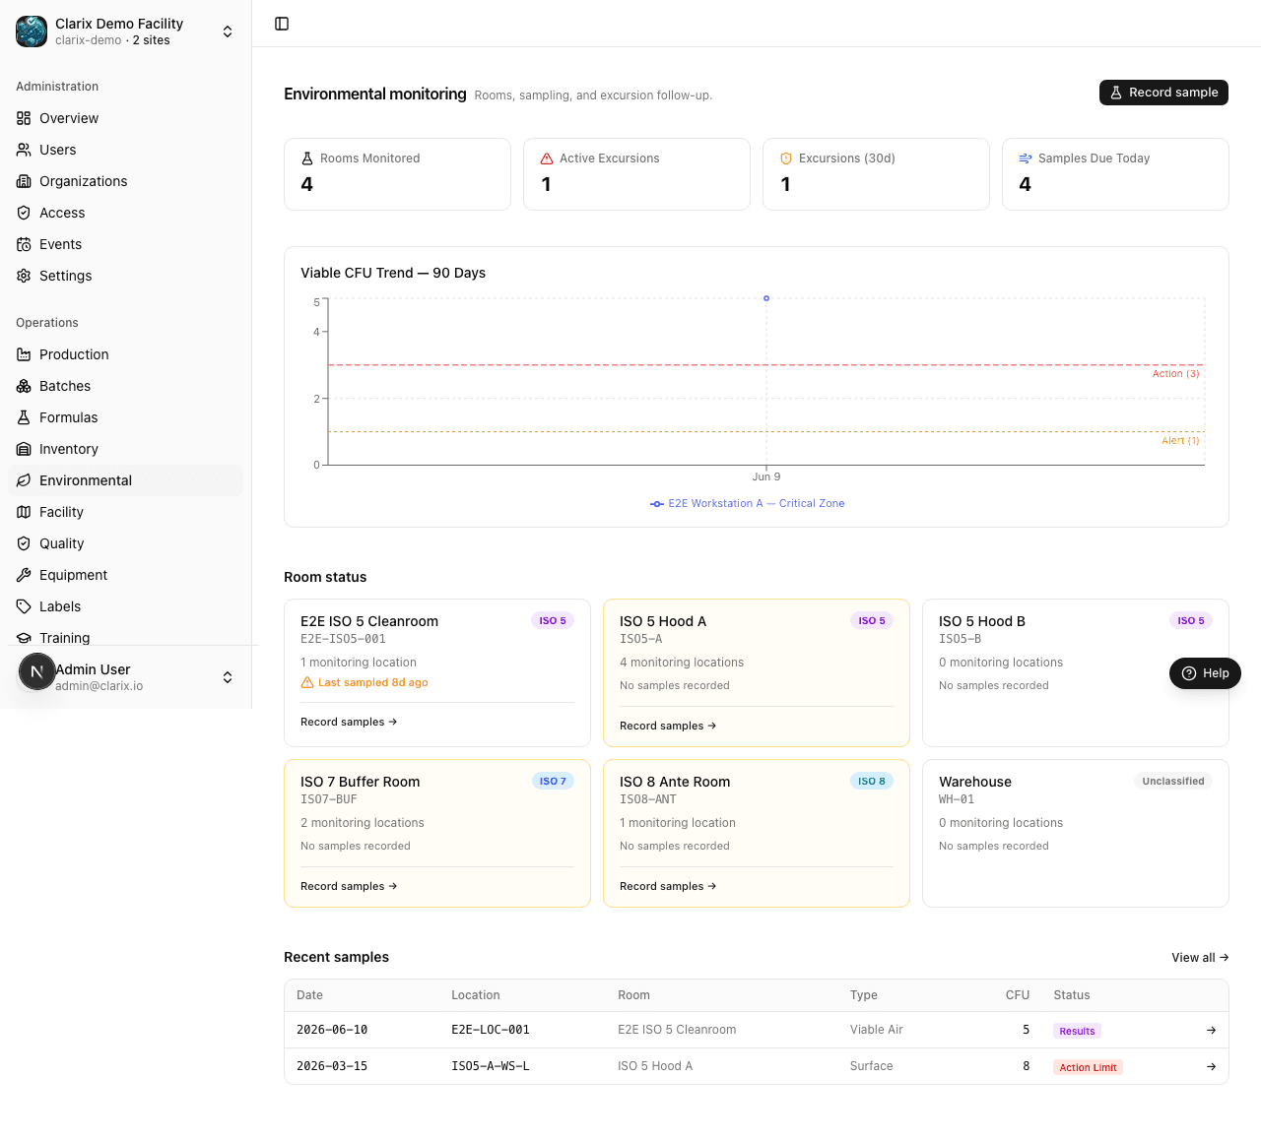This screenshot has height=1140, width=1261.
Task: Toggle E2E Workstation A legend entry
Action: 748,503
